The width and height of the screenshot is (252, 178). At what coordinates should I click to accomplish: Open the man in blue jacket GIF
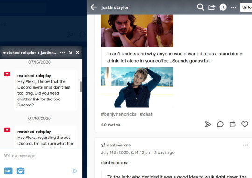(x=137, y=87)
